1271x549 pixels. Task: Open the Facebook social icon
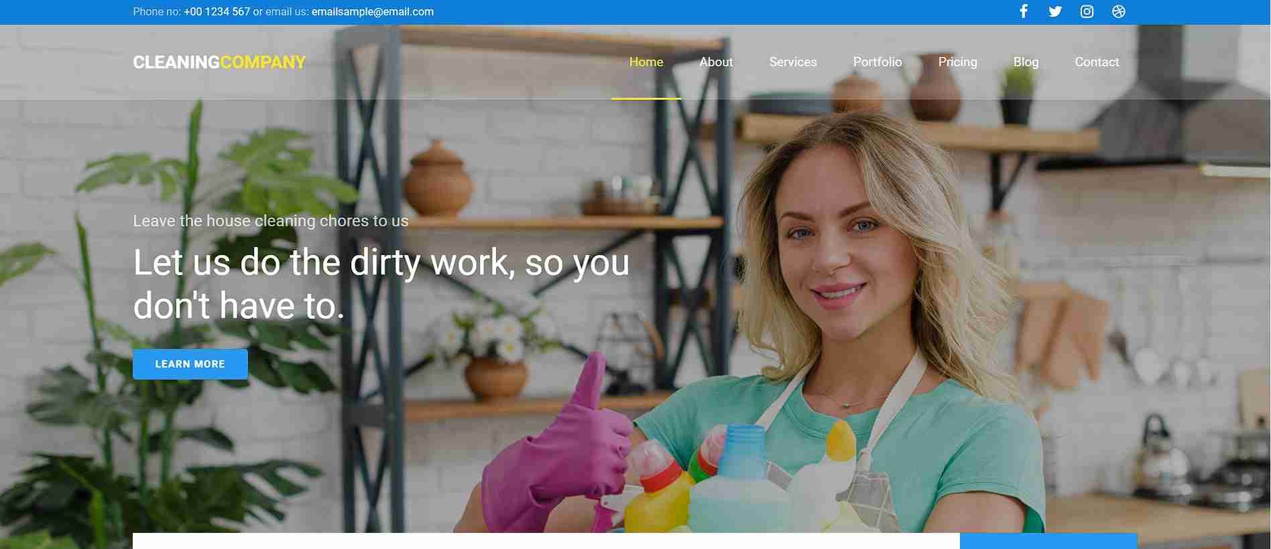click(1023, 11)
